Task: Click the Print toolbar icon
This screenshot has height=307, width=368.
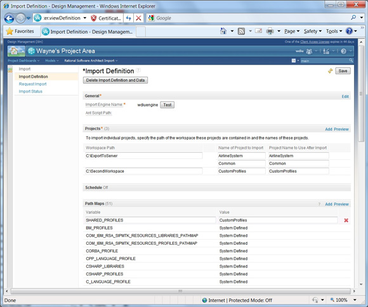Action: [270, 31]
